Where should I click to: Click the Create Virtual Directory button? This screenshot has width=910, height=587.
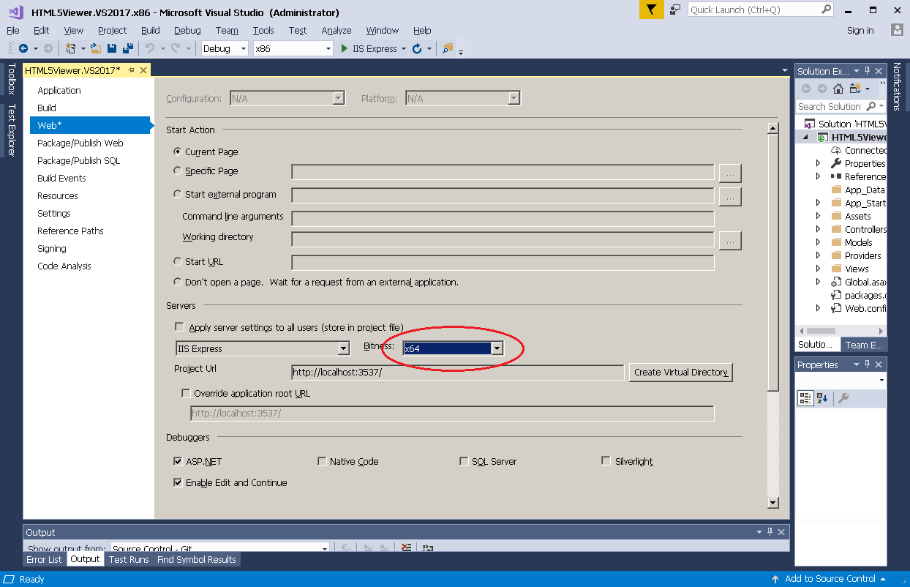point(681,372)
